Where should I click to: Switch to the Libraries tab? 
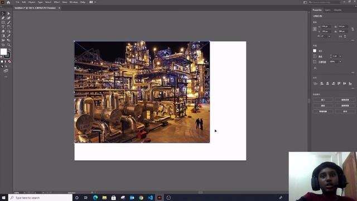tap(337, 10)
